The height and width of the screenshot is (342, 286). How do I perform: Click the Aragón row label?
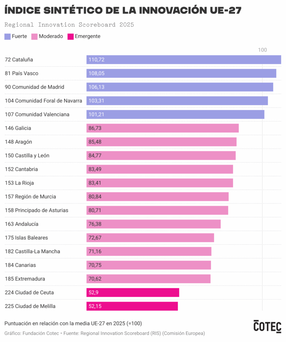[18, 142]
